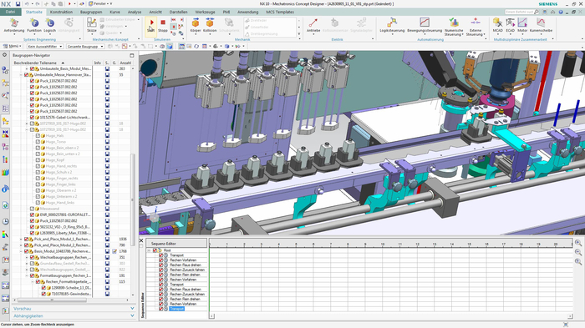The height and width of the screenshot is (328, 585).
Task: Select the highlighted Transport sequence operation
Action: [x=177, y=309]
